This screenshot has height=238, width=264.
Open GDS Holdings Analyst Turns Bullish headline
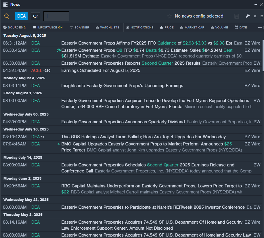click(x=144, y=137)
